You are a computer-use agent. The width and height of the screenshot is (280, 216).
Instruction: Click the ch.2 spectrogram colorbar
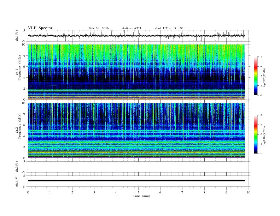click(256, 134)
